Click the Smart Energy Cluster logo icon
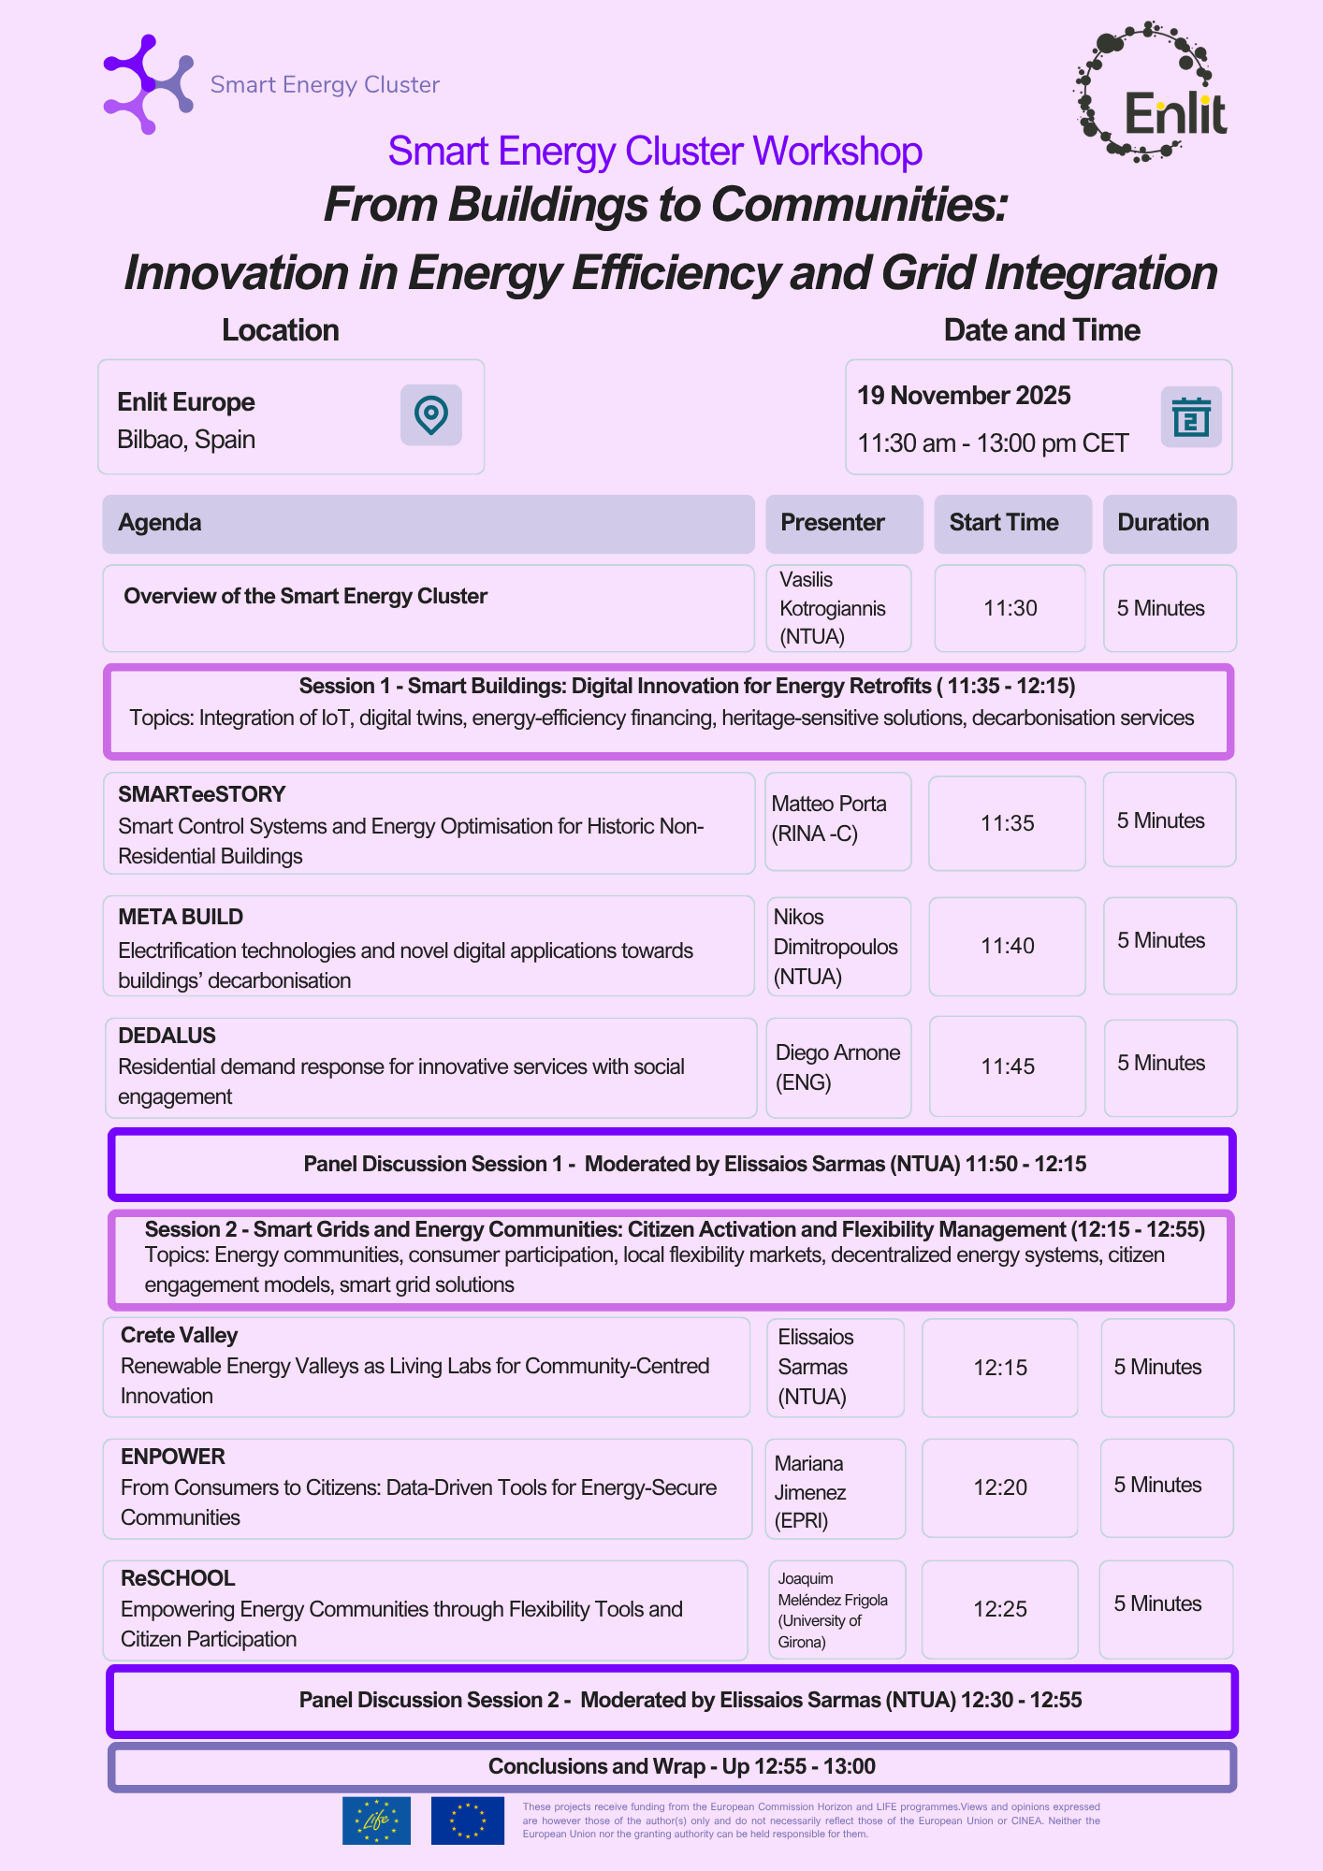 pos(149,84)
